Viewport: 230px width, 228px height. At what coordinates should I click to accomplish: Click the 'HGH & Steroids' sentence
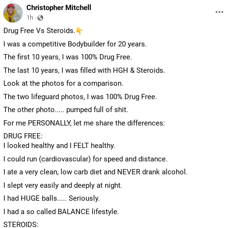[84, 70]
